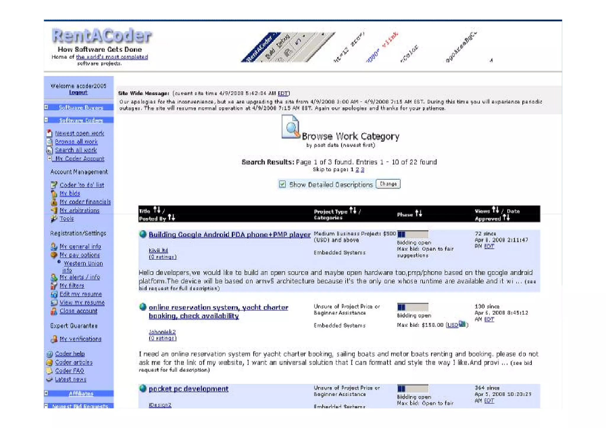
Task: Click the Change button
Action: [x=388, y=184]
